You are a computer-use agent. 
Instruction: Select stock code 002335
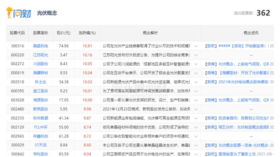(17, 118)
